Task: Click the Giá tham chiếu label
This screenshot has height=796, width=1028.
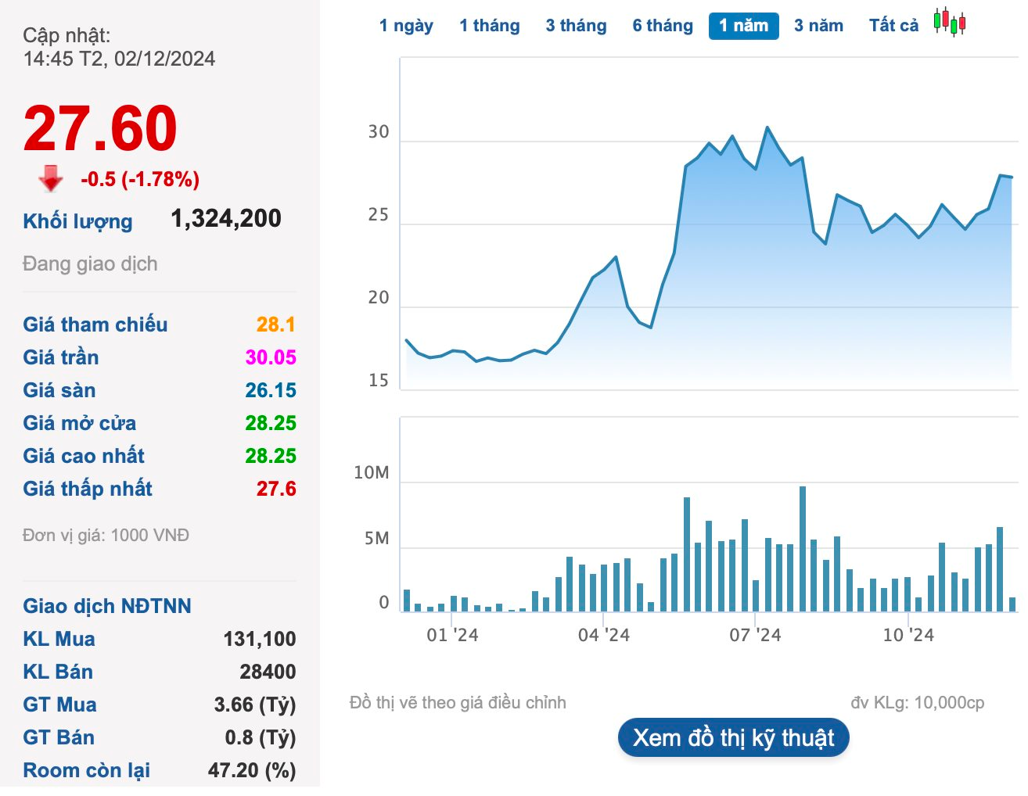Action: pos(95,324)
